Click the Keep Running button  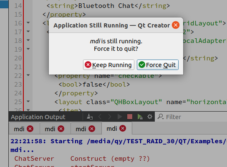coord(108,65)
